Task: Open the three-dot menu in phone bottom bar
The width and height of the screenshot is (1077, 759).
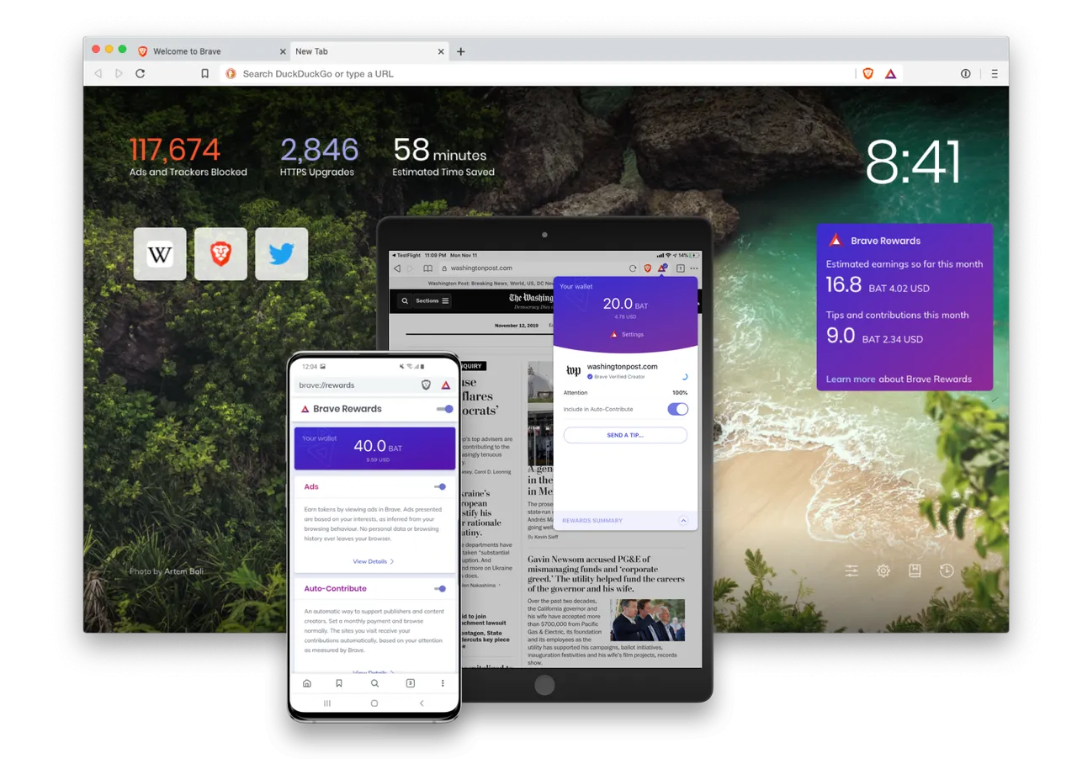Action: [443, 683]
